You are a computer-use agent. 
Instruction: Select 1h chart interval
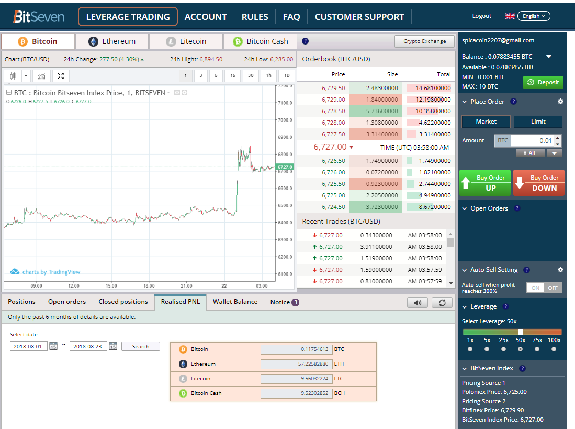point(269,75)
